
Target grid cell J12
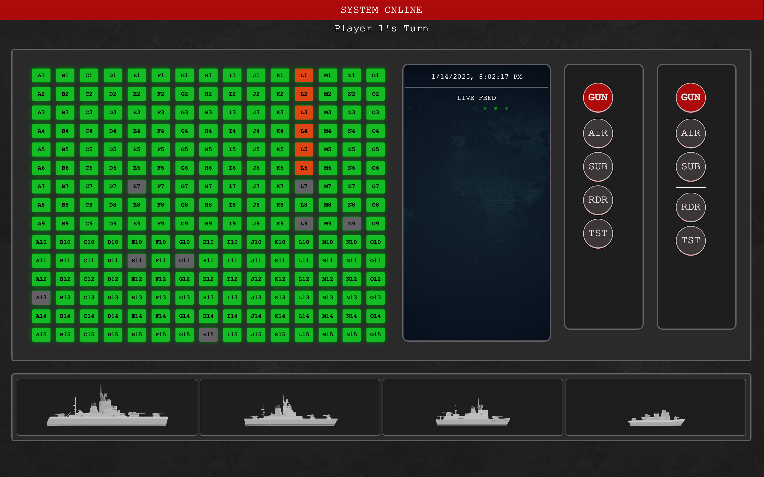(256, 279)
